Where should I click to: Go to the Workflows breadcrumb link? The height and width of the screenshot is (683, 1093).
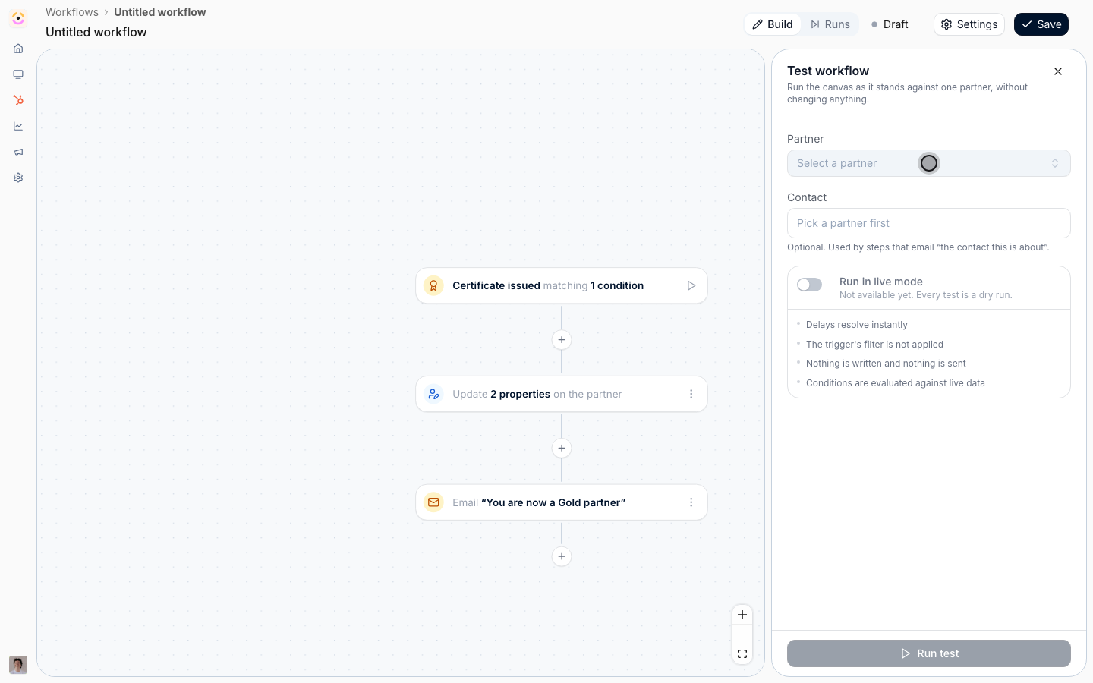(72, 12)
